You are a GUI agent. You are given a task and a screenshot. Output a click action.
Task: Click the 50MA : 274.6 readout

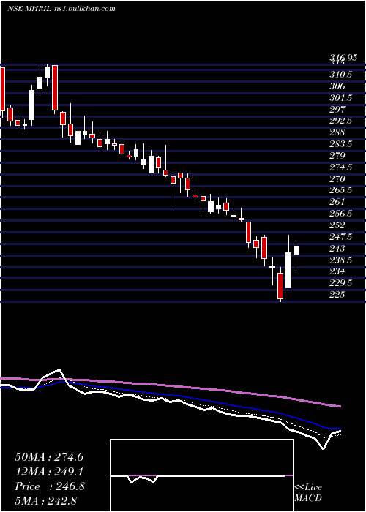49,457
